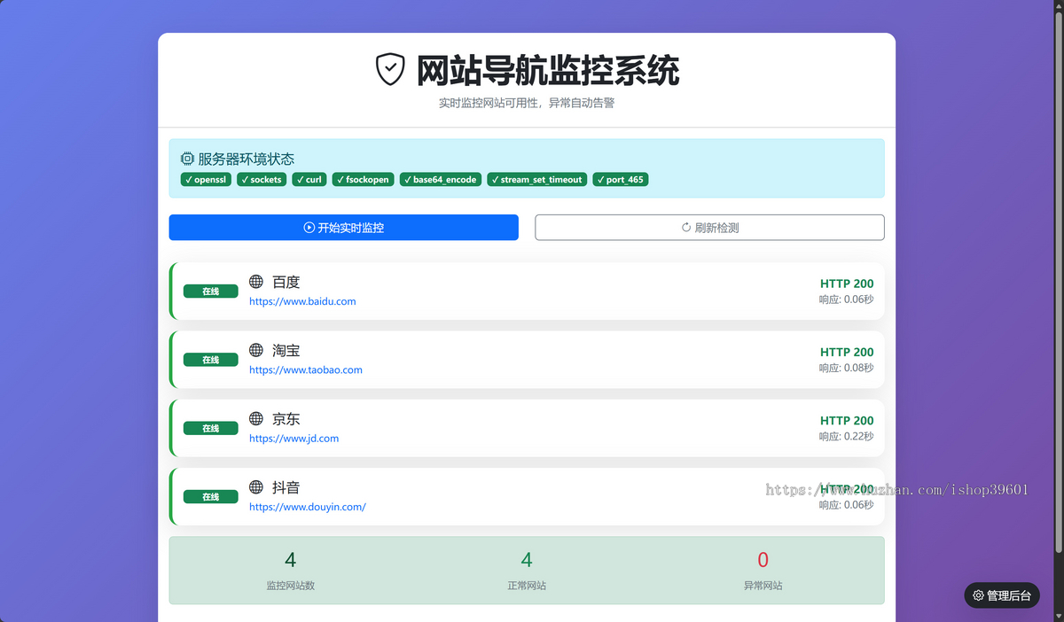The height and width of the screenshot is (622, 1064).
Task: Click the globe icon next to 京东
Action: 256,418
